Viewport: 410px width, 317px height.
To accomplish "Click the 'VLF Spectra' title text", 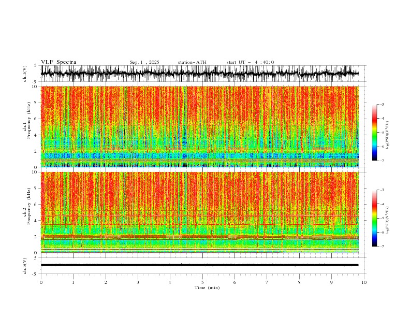I will tap(58, 62).
